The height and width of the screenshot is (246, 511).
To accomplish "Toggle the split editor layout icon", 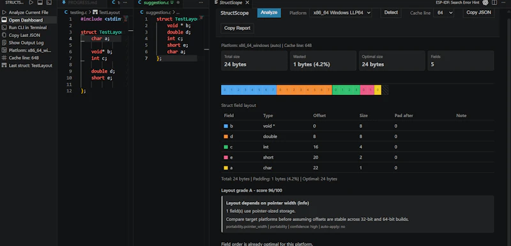I will [494, 3].
